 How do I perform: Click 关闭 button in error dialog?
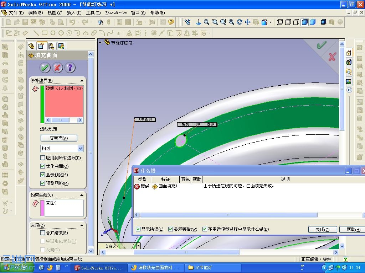322,229
